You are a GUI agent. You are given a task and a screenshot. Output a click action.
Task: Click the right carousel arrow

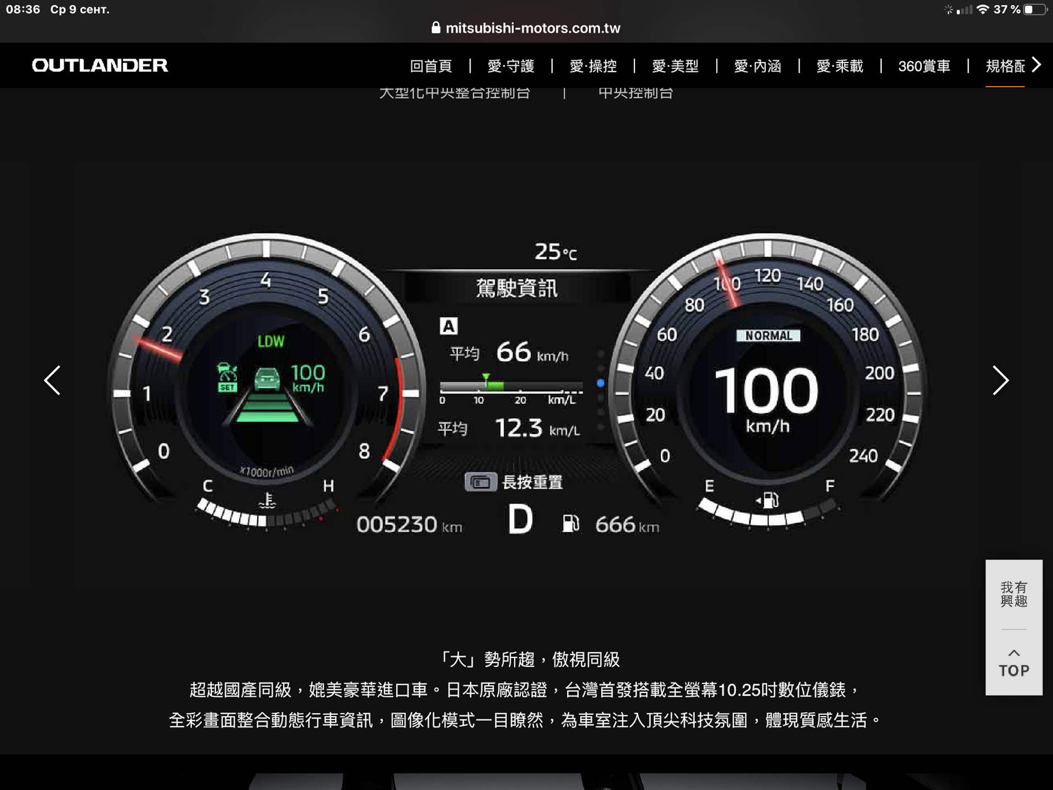pyautogui.click(x=1000, y=380)
